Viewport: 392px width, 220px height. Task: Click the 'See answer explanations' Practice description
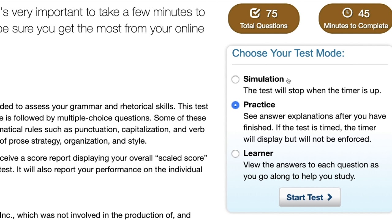315,128
